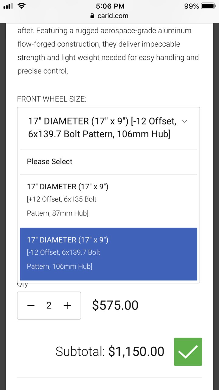Tap the green checkmark button

pyautogui.click(x=188, y=352)
